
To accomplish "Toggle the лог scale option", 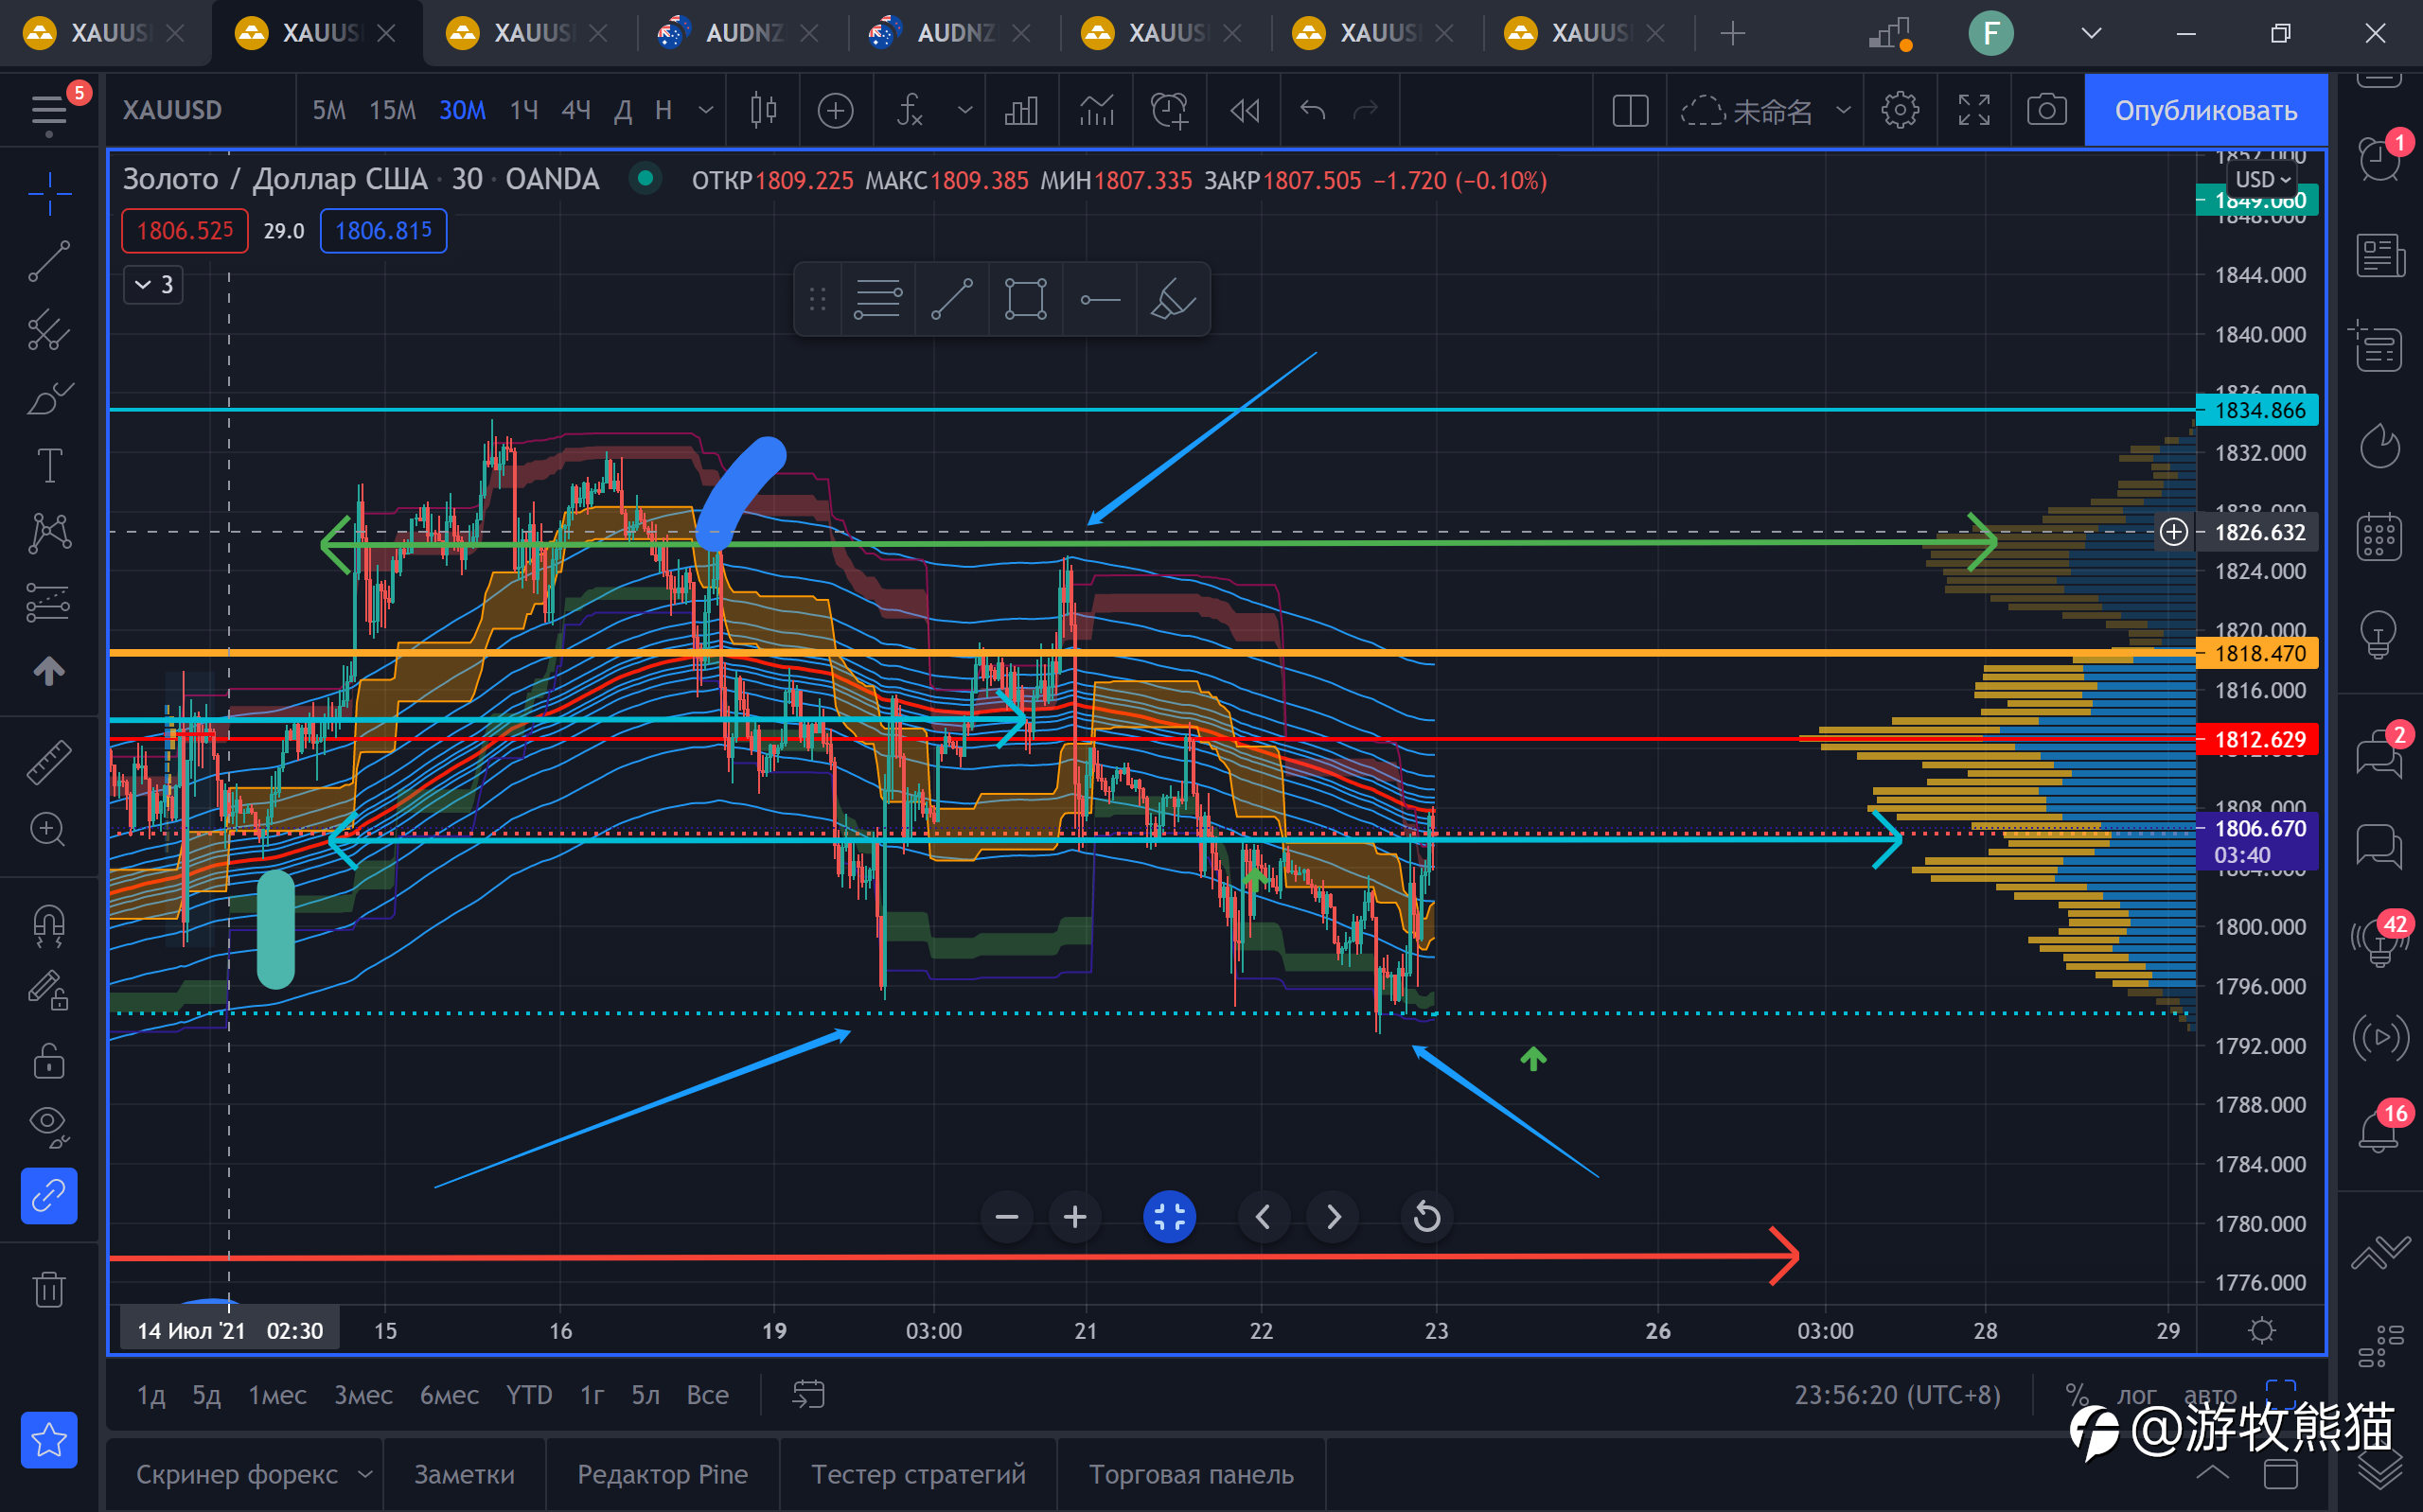I will click(x=2136, y=1395).
